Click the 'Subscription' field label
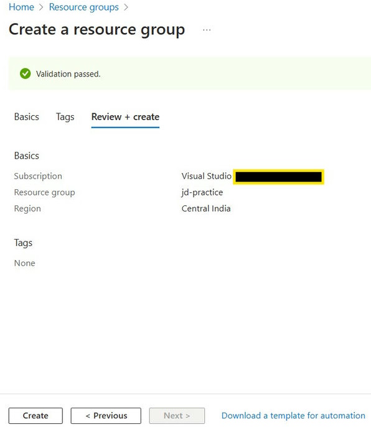371x427 pixels. [38, 176]
